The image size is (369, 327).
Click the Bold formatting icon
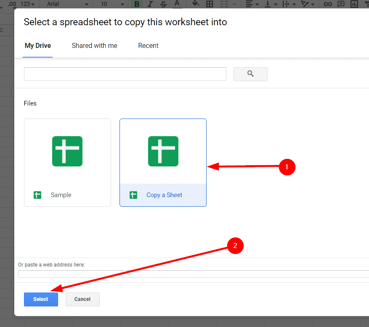(x=137, y=4)
